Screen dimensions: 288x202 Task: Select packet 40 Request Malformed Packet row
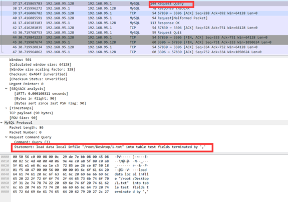(x=144, y=18)
